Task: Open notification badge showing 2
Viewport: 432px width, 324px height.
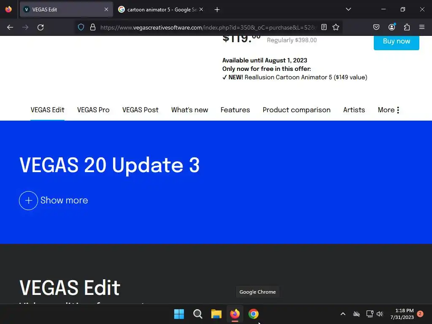Action: coord(420,314)
